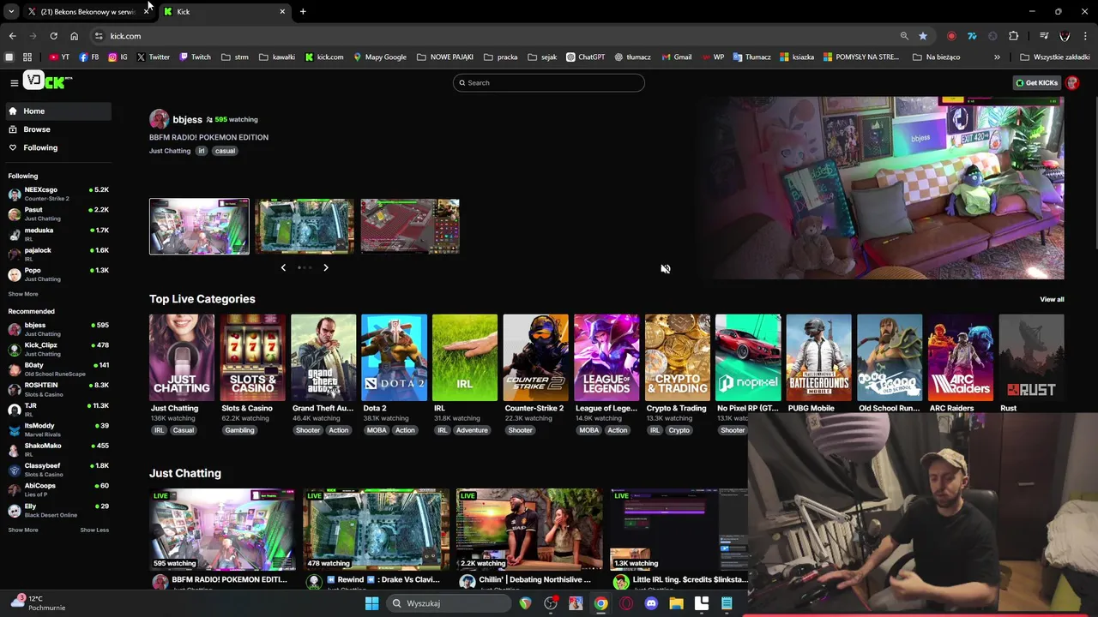This screenshot has height=617, width=1098.
Task: Open the weather widget showing 12°C
Action: 39,603
